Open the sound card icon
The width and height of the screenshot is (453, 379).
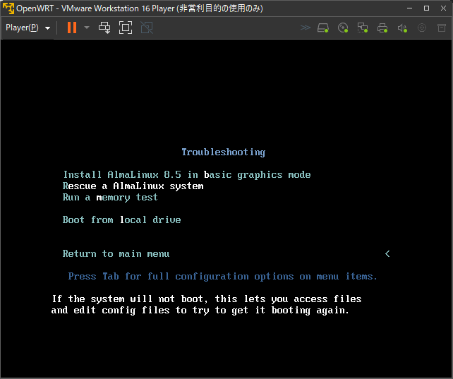coord(402,28)
